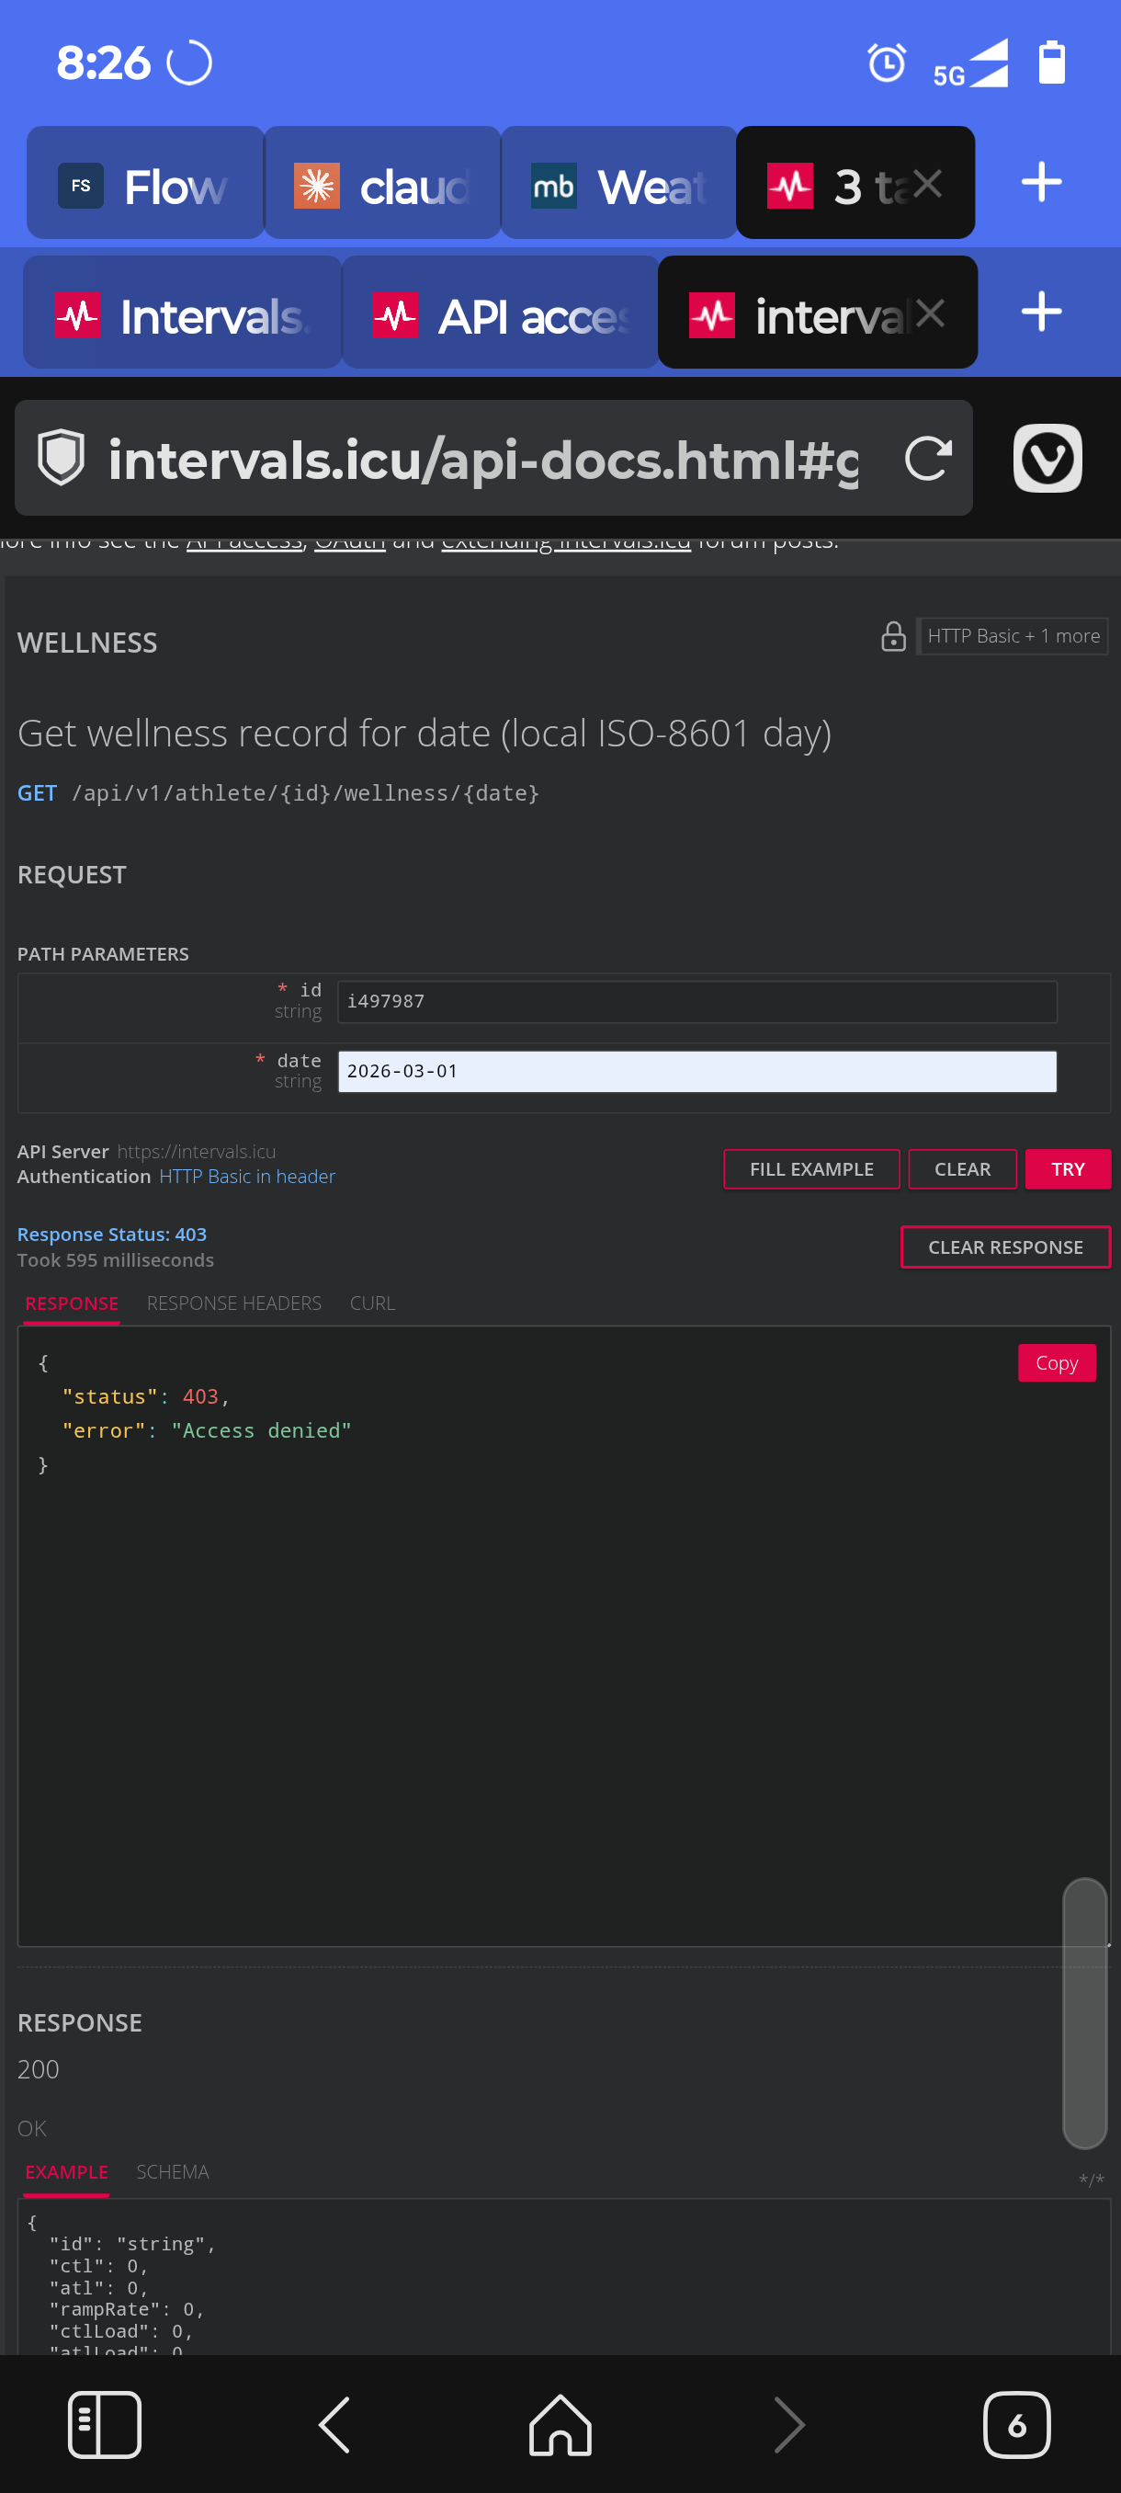Show the CURL tab

tap(372, 1303)
